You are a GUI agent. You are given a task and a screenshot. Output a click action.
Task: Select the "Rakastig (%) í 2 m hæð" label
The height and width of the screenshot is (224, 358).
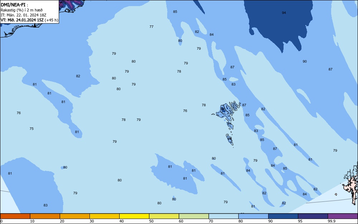tap(21, 10)
